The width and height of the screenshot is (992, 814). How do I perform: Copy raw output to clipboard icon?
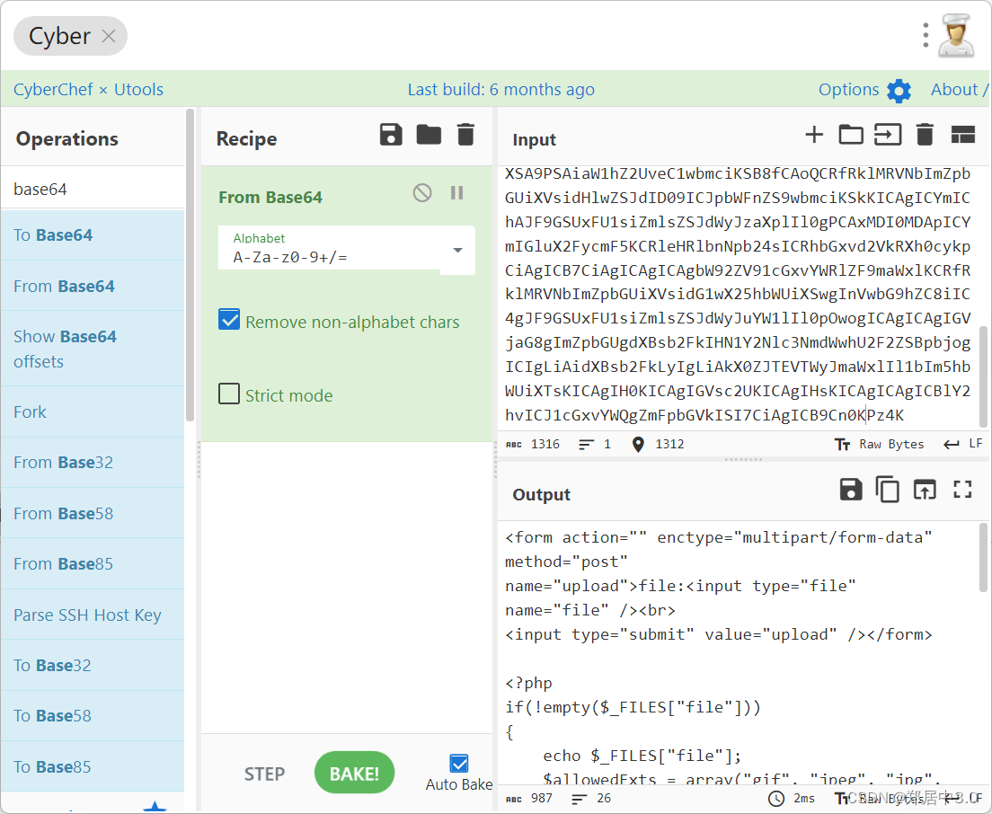click(888, 490)
